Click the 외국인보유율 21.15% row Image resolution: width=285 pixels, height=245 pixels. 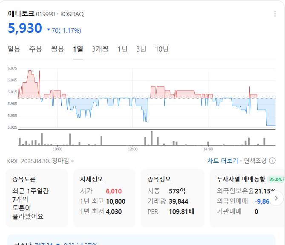pos(246,191)
